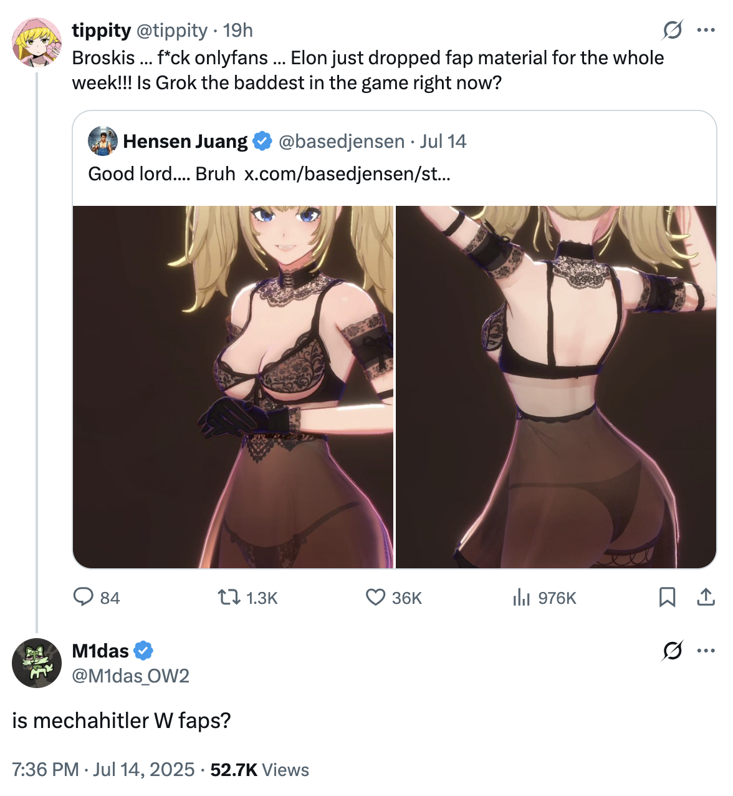This screenshot has width=733, height=796.
Task: Open Grok icon on M1das reply
Action: point(673,651)
